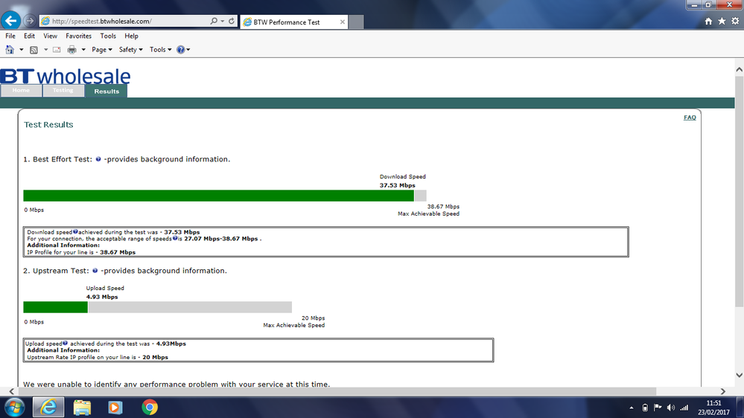
Task: Click the '4.93 Mbps' upload speed value
Action: click(x=102, y=297)
